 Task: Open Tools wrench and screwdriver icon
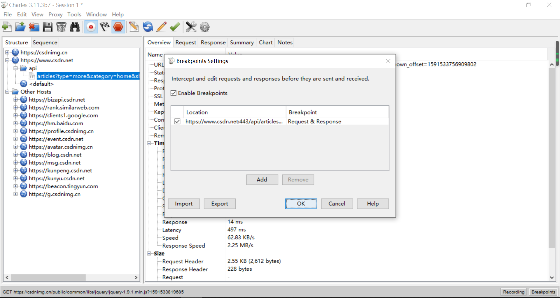191,27
